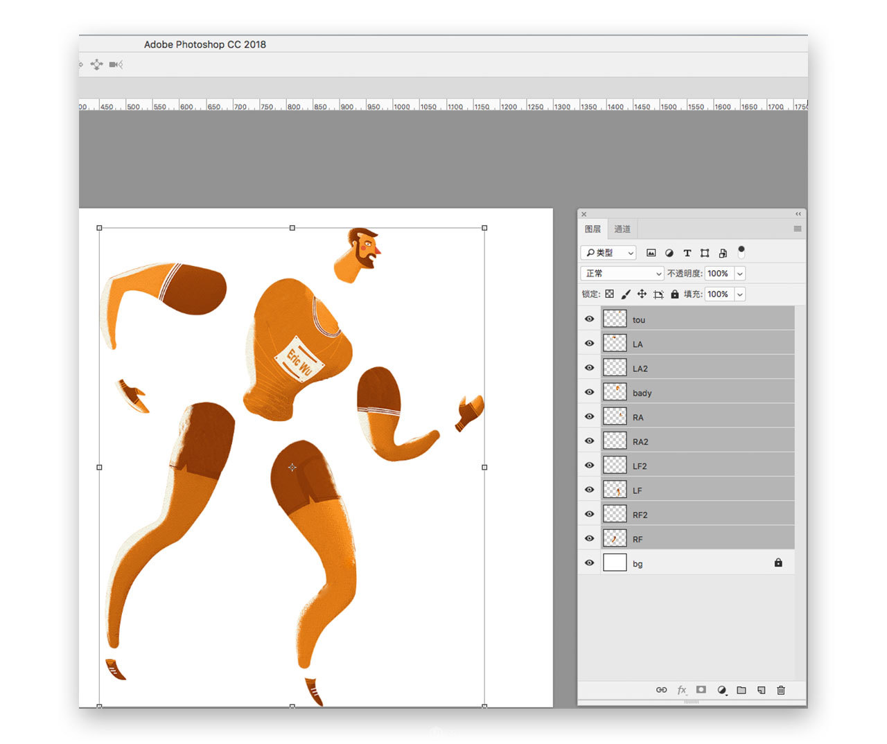
Task: Click the transform center reference point crosshair
Action: tap(292, 468)
